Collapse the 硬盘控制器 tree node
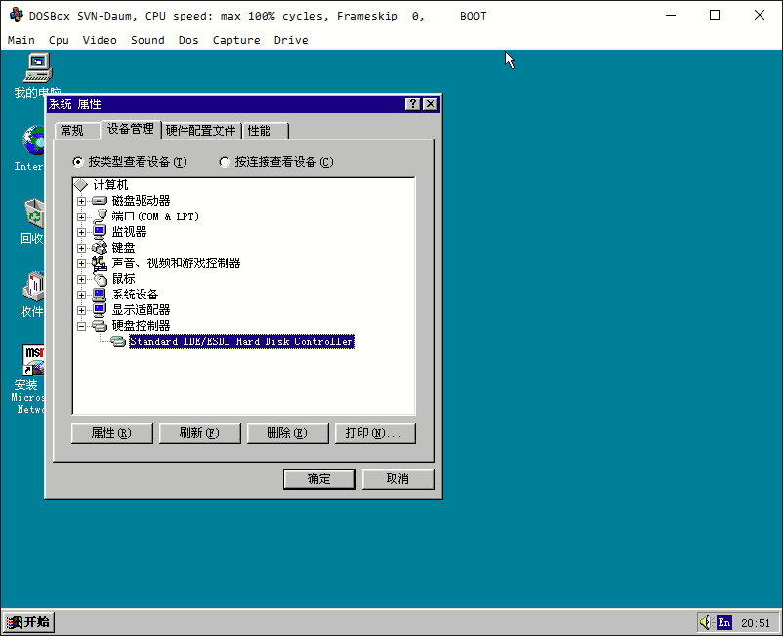The width and height of the screenshot is (783, 636). (81, 326)
